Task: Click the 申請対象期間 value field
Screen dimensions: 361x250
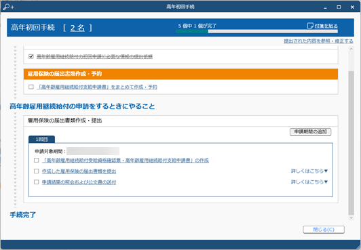Action: (x=93, y=151)
